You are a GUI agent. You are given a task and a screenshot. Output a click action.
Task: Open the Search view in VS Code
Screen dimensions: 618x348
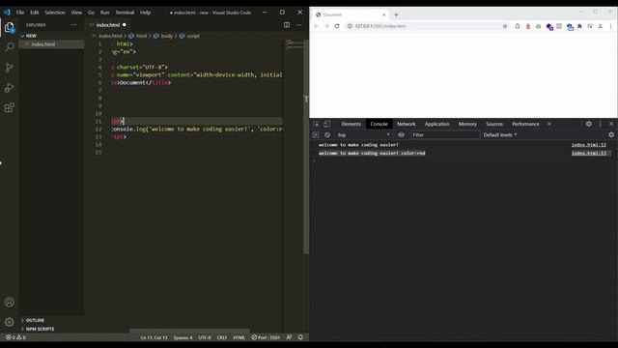[9, 47]
